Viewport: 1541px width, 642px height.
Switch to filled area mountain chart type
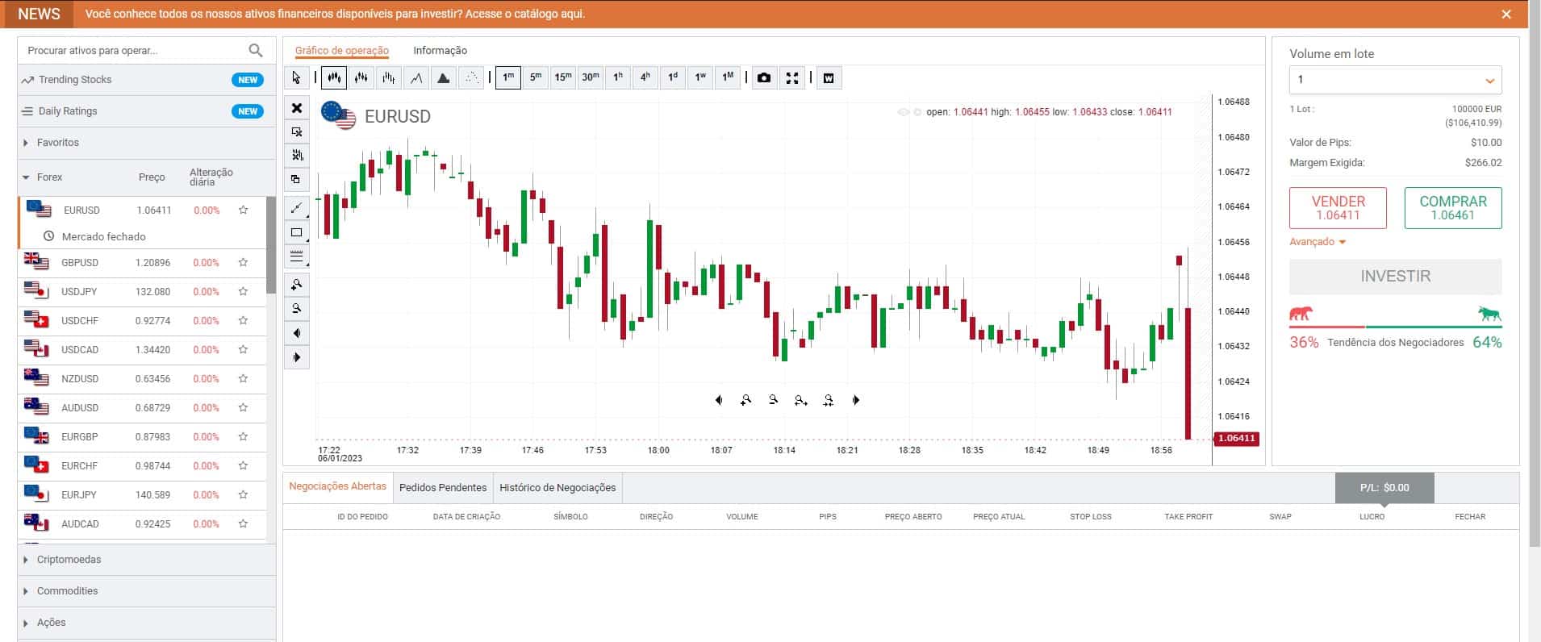point(444,77)
